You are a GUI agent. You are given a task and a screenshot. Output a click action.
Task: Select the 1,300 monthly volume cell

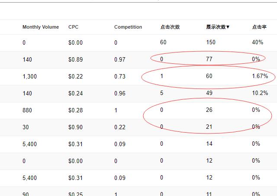[x=30, y=76]
